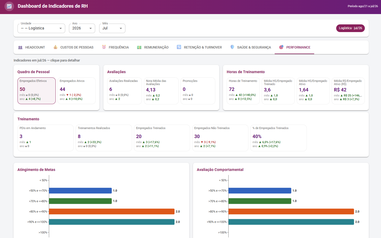381x238 pixels.
Task: Click the Performance target icon
Action: click(x=281, y=47)
